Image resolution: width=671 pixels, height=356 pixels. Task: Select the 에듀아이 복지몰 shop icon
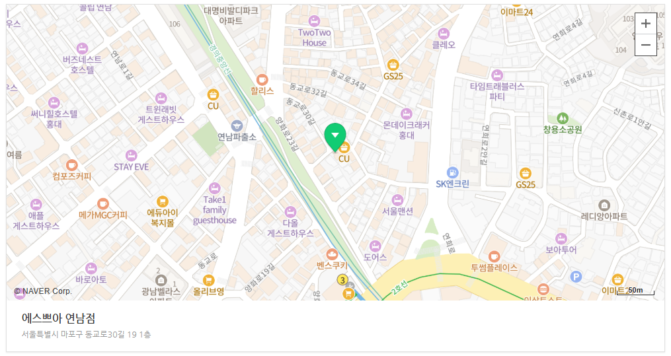(162, 201)
